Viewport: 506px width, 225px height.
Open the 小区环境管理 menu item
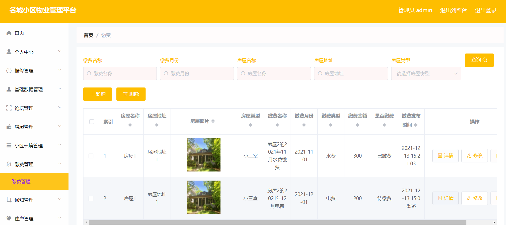(34, 146)
